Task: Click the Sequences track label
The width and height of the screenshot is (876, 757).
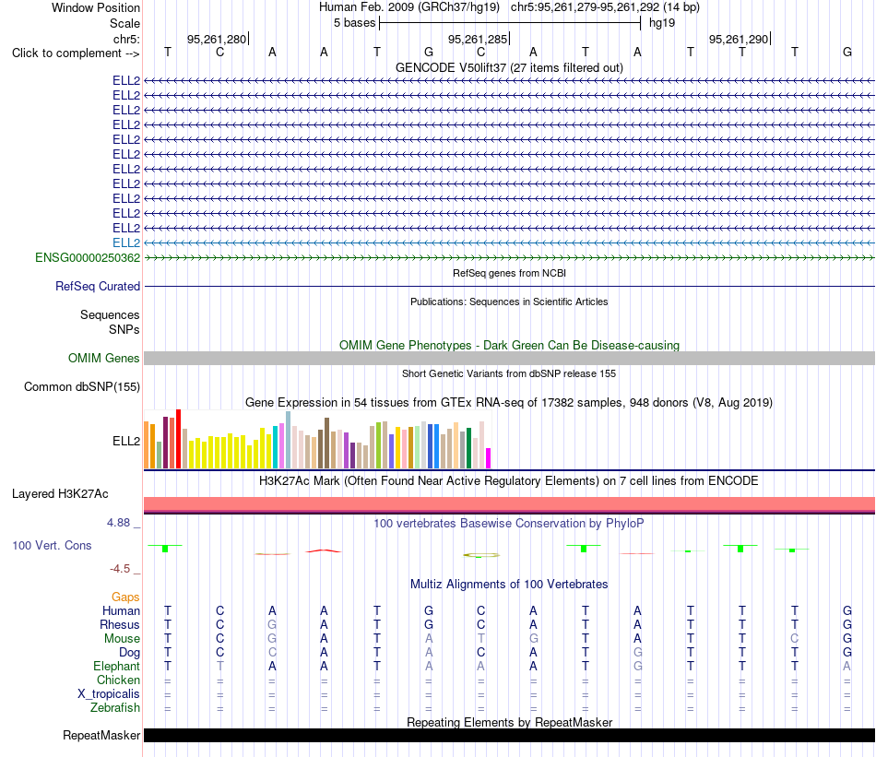Action: 110,314
